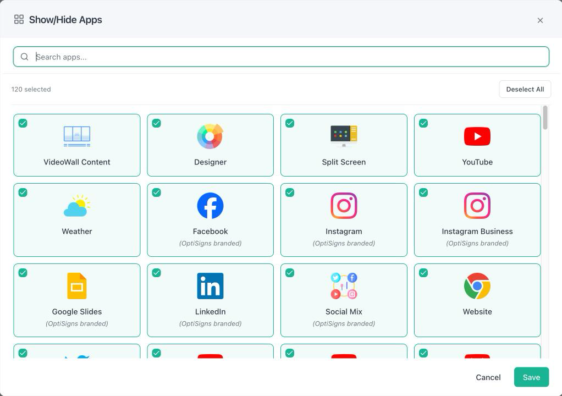Click the Cancel button
Image resolution: width=562 pixels, height=396 pixels.
(x=488, y=377)
